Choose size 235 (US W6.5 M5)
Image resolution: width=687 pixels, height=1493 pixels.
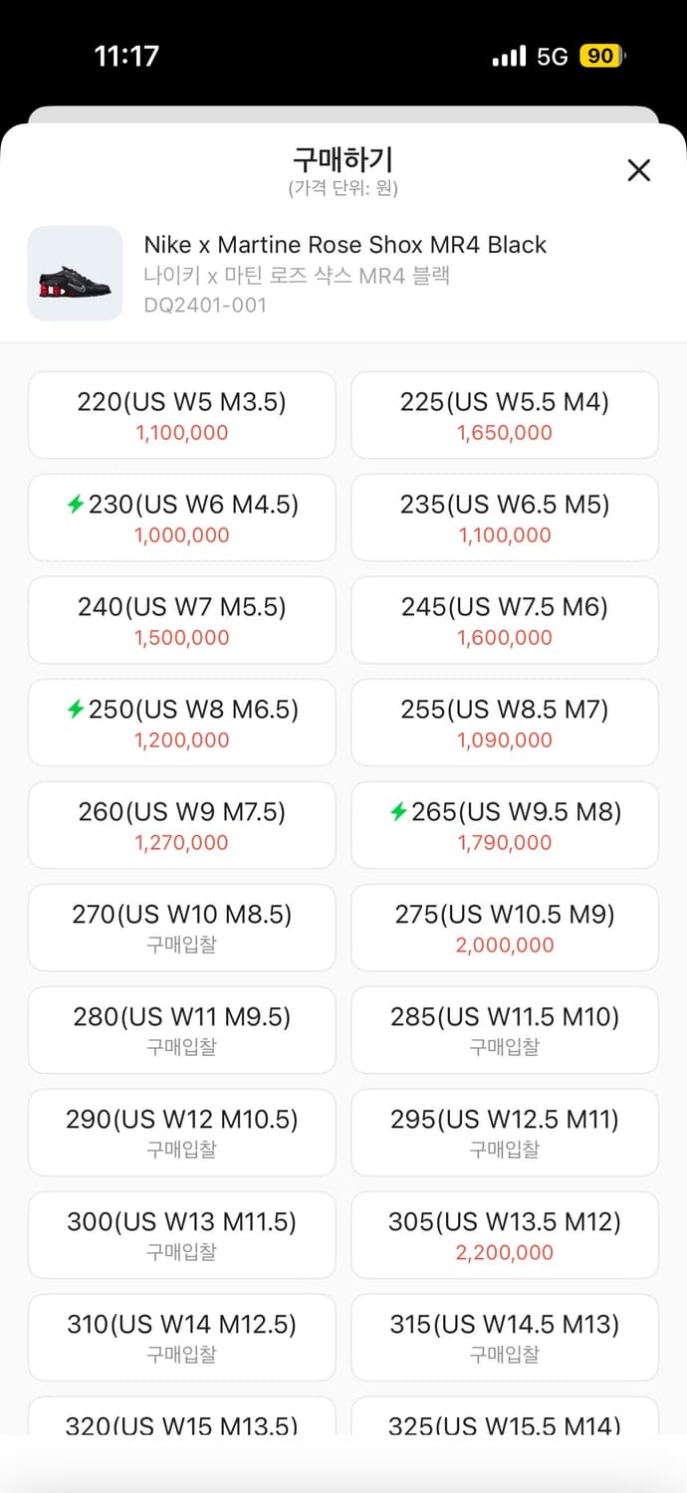(x=505, y=518)
